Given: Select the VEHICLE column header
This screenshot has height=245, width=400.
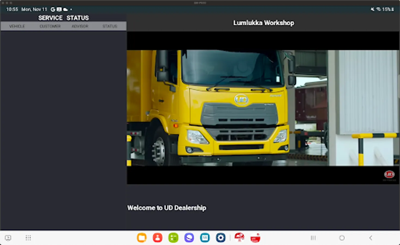Looking at the screenshot, I should pyautogui.click(x=17, y=26).
